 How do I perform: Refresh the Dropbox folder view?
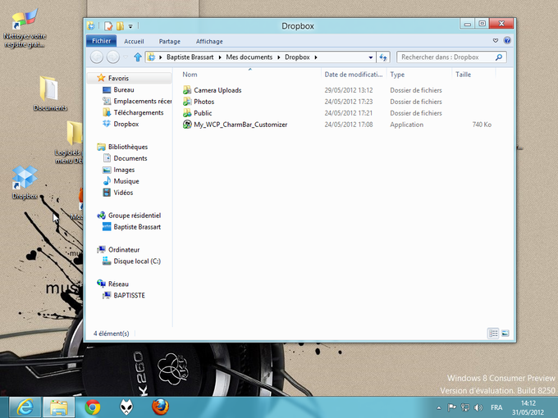point(383,57)
